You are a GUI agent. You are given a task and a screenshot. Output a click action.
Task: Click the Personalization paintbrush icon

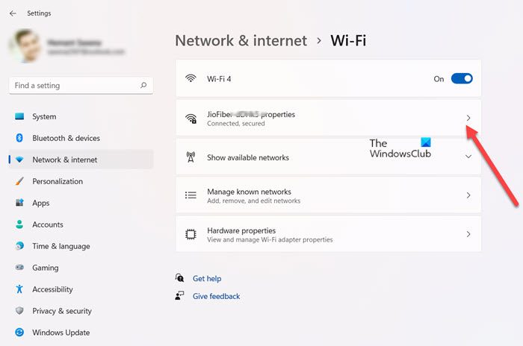(19, 181)
